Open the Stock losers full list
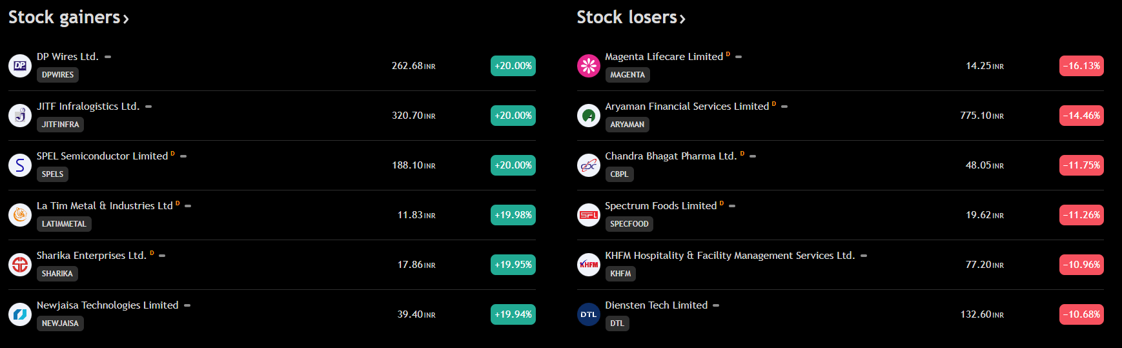The image size is (1122, 348). click(631, 17)
